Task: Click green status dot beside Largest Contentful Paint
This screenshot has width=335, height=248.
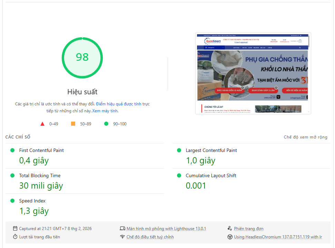Action: point(179,150)
